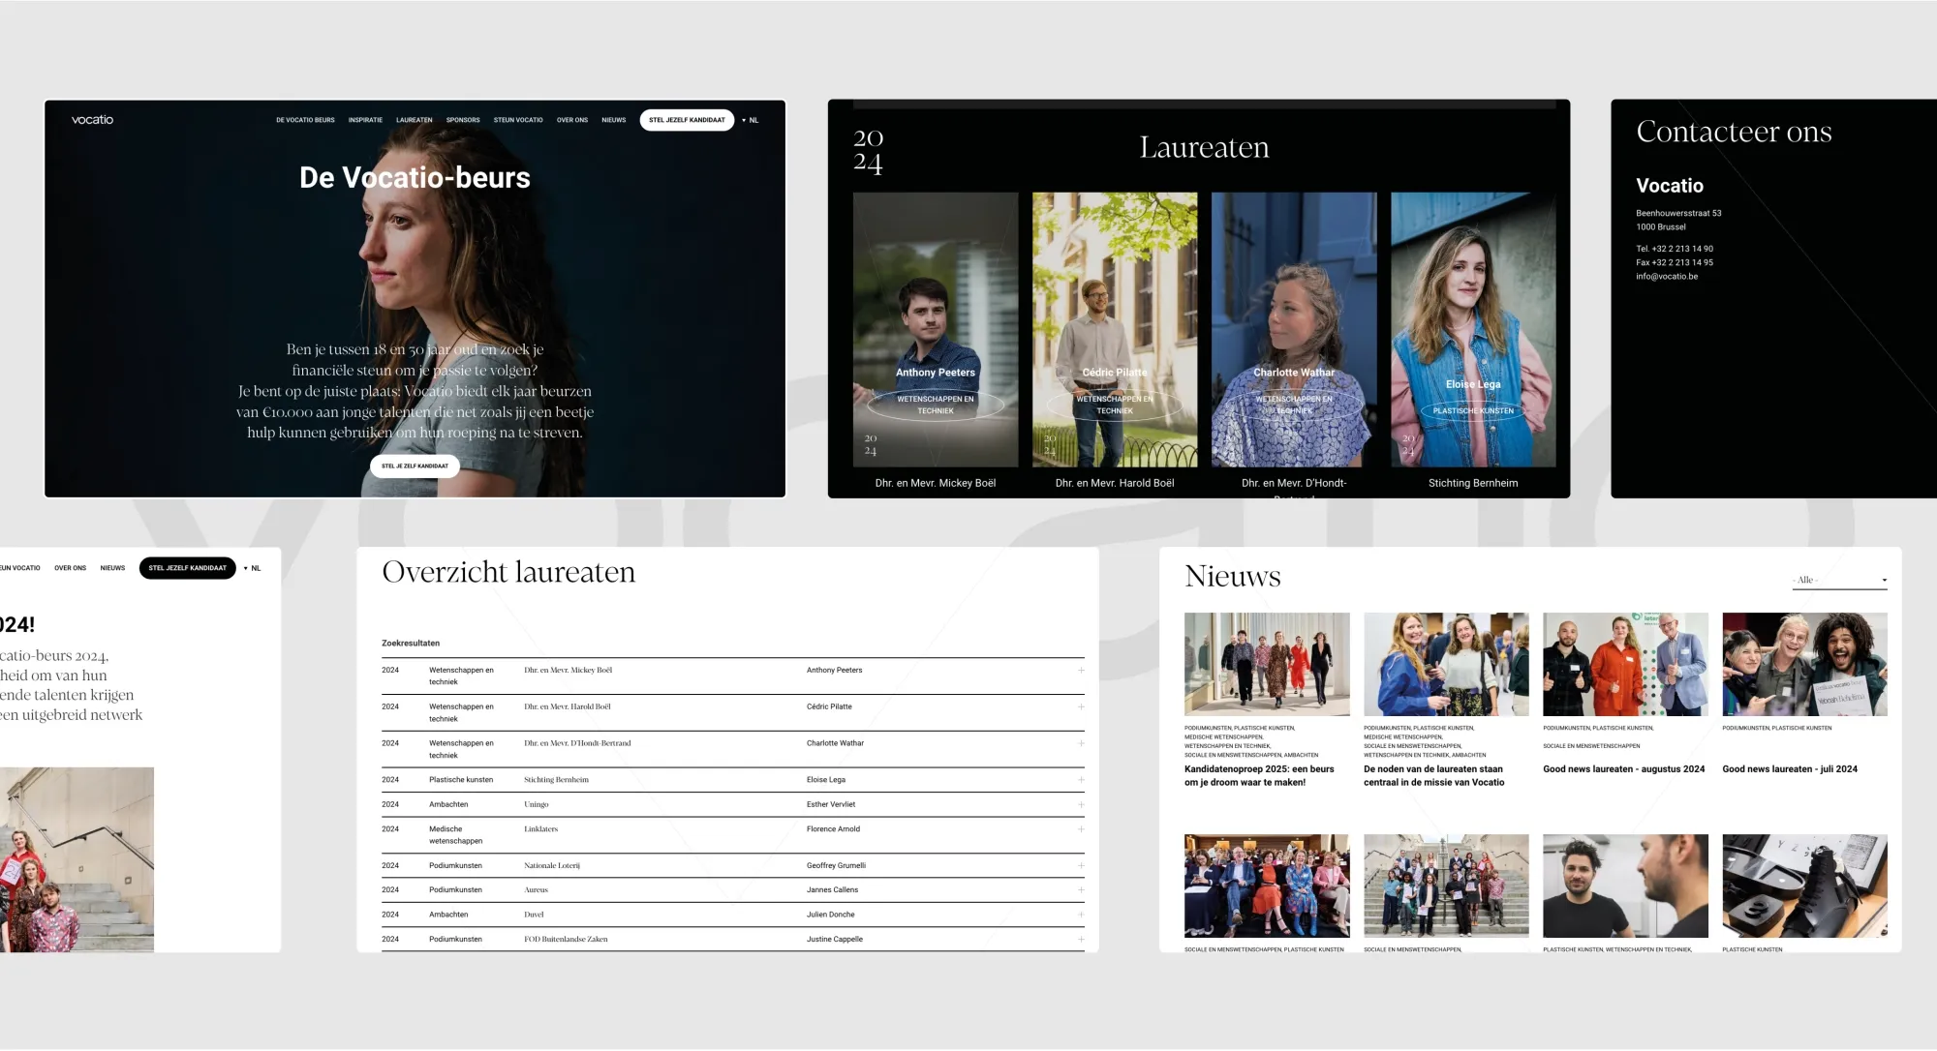This screenshot has width=1937, height=1051.
Task: Expand the Justine Cappelle row plus icon
Action: [1081, 940]
